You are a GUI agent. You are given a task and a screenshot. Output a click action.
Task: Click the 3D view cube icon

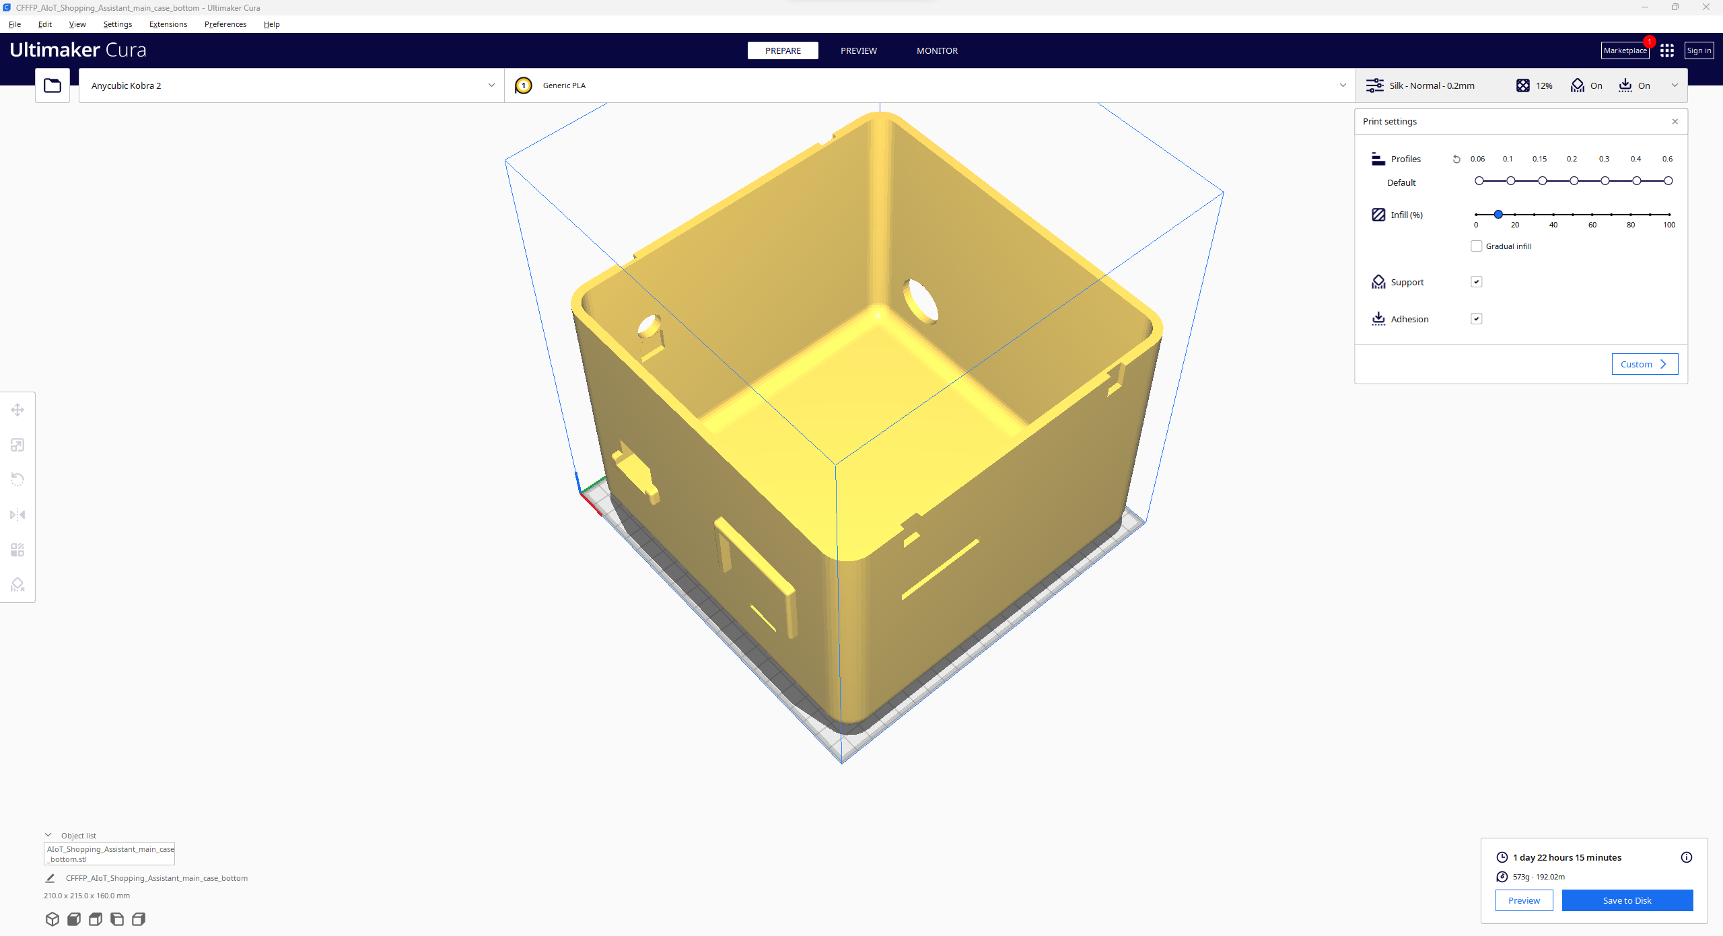(52, 919)
